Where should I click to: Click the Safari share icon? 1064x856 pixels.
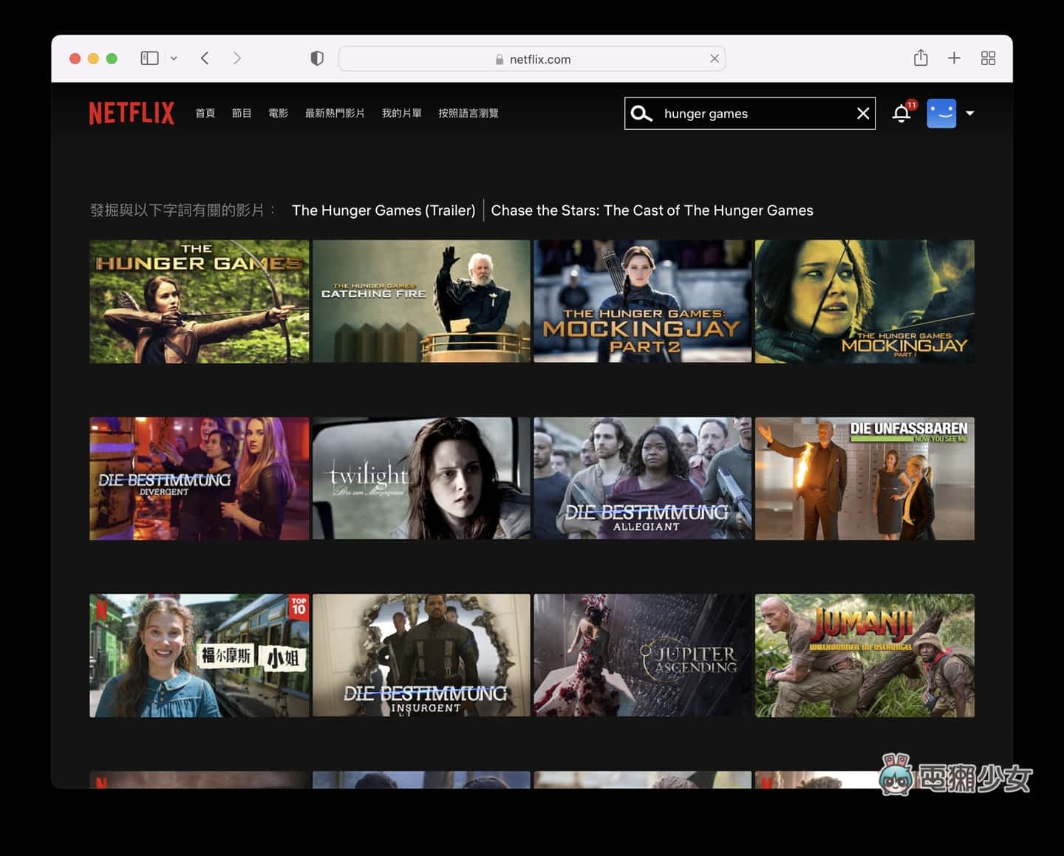click(x=920, y=58)
